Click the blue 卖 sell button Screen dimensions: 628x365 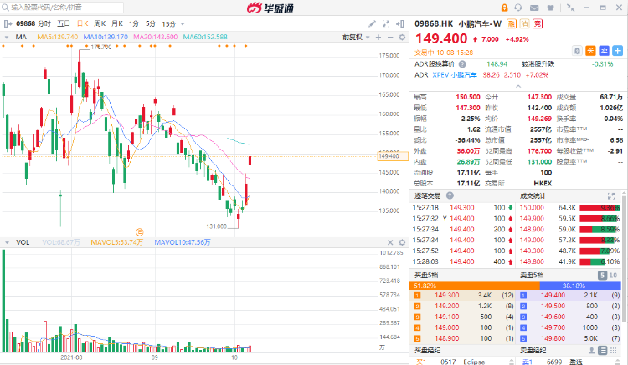[604, 51]
